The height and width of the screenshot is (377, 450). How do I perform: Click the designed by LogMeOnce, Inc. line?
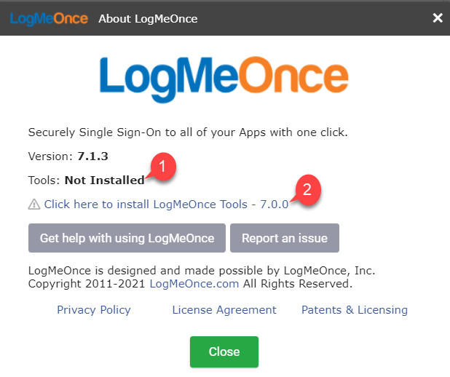202,271
